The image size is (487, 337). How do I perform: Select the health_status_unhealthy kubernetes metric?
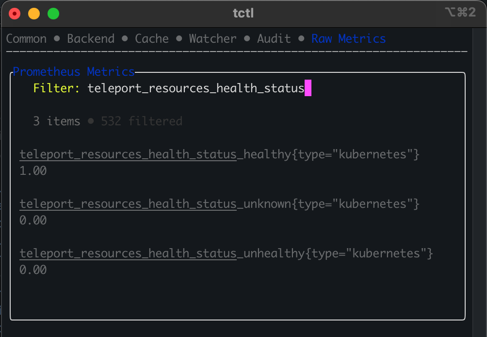[x=226, y=253]
